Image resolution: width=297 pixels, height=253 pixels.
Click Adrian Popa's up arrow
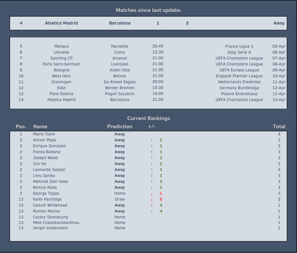tap(151, 140)
